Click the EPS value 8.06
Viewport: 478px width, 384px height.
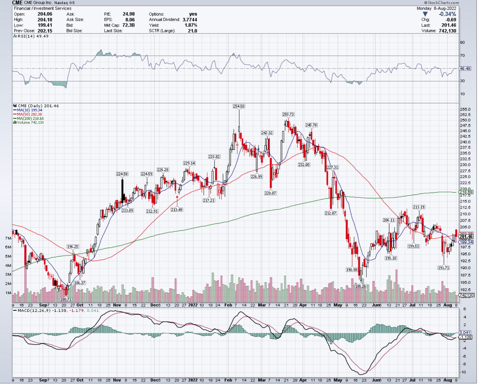pyautogui.click(x=130, y=20)
